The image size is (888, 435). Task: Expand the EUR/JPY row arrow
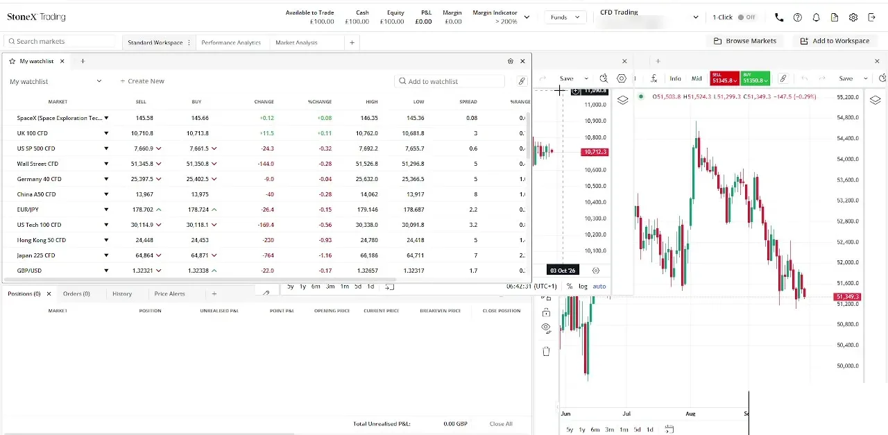point(106,210)
